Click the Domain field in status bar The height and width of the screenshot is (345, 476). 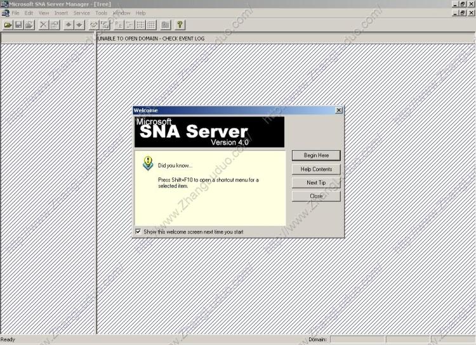tap(358, 339)
